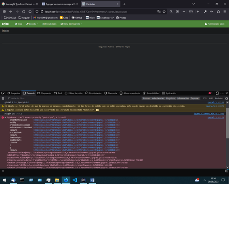
Task: Expand the Security menu dropdown
Action: click(32, 24)
